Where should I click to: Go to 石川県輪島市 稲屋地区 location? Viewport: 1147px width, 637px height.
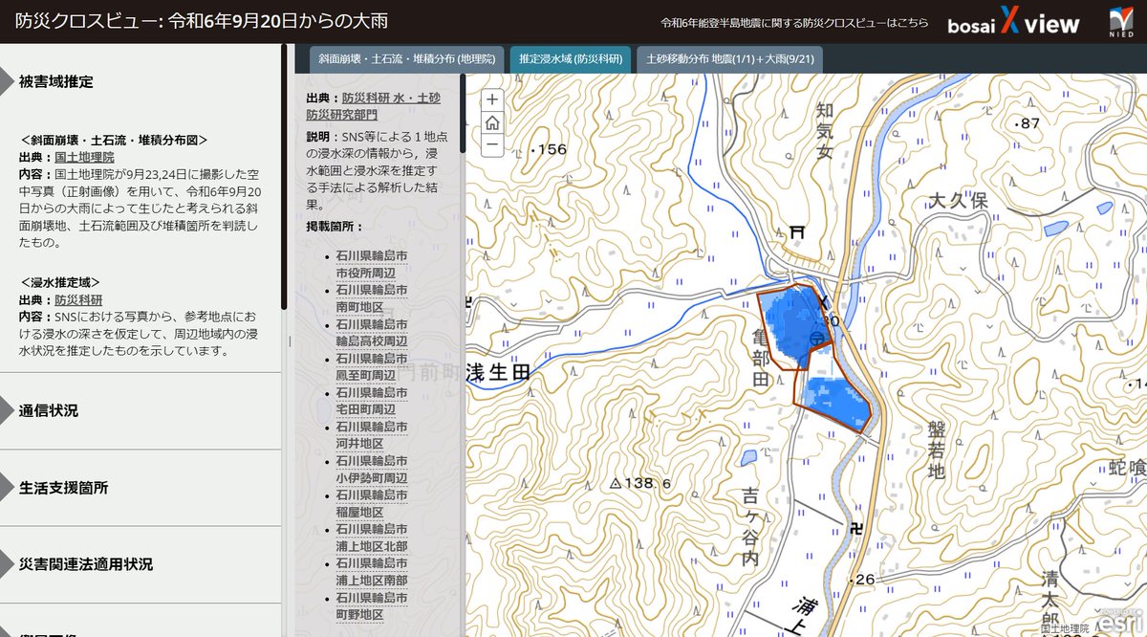pyautogui.click(x=372, y=506)
